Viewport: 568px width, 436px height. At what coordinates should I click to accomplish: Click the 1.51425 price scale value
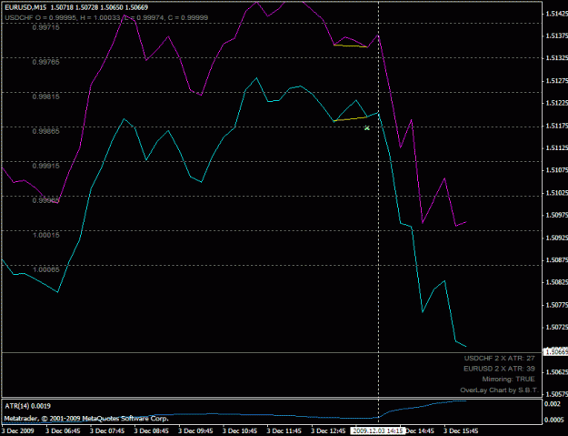click(x=556, y=14)
